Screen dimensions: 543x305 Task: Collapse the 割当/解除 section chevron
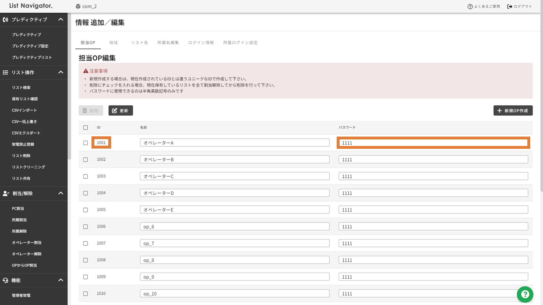61,193
